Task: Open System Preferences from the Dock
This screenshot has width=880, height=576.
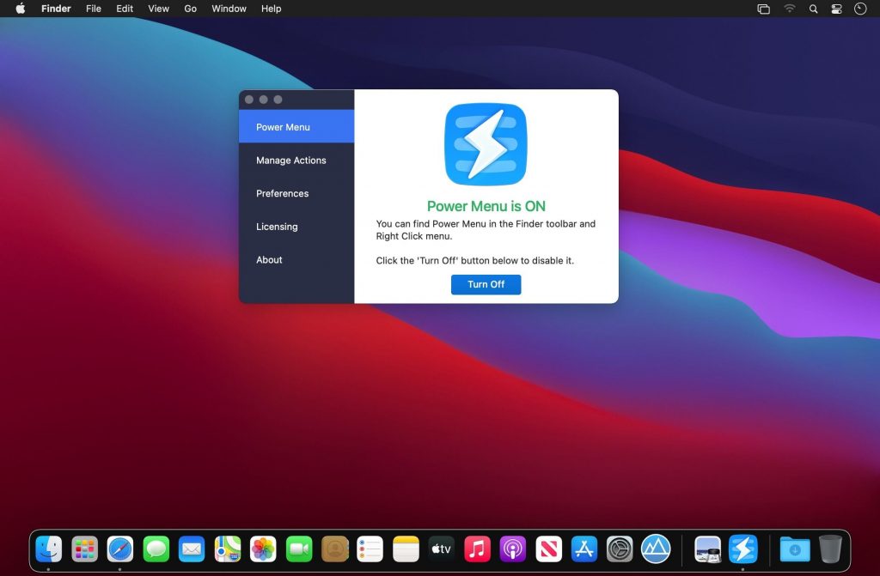Action: coord(620,549)
